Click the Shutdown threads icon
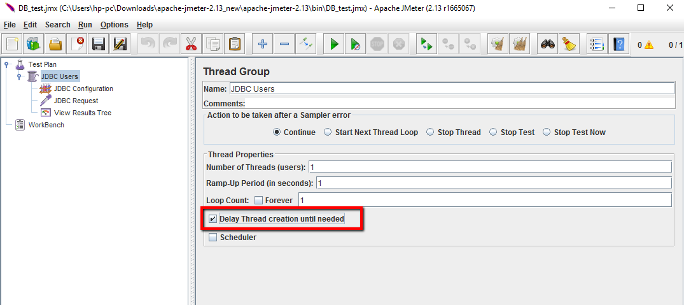This screenshot has width=684, height=305. pyautogui.click(x=398, y=44)
